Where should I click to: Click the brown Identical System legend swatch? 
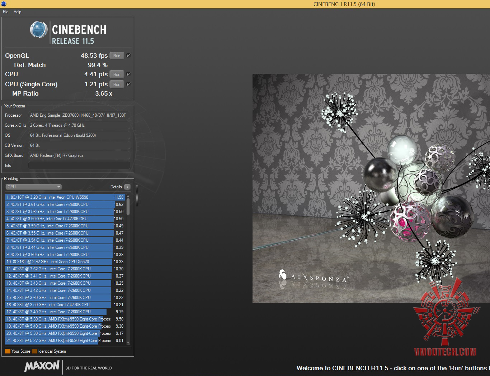pos(34,351)
